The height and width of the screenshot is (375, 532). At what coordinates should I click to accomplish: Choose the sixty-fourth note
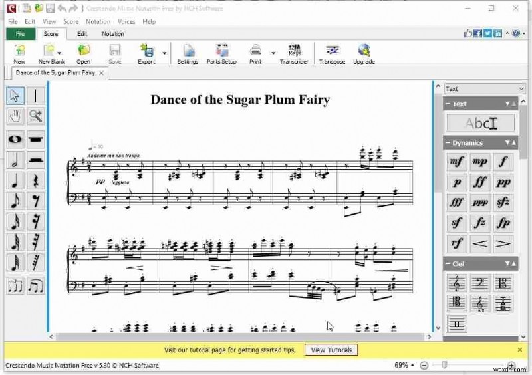[15, 263]
